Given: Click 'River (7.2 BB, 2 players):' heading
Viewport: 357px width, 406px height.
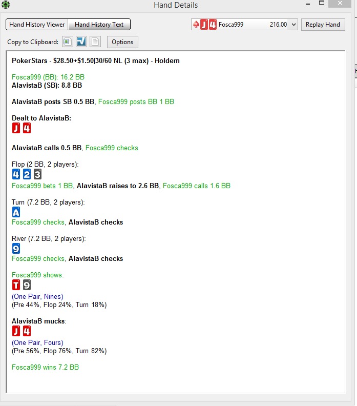Looking at the screenshot, I should 49,239.
